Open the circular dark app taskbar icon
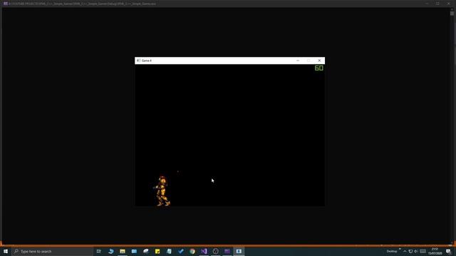This screenshot has width=456, height=256. click(215, 251)
